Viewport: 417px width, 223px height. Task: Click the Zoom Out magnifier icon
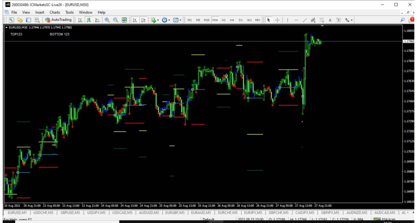coord(116,20)
